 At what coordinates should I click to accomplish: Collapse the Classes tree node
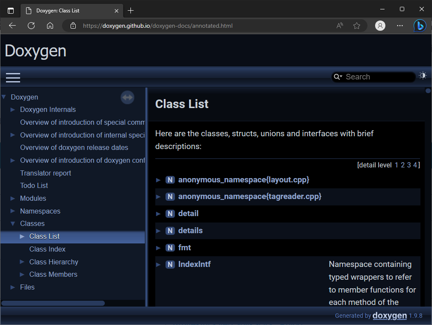(13, 224)
